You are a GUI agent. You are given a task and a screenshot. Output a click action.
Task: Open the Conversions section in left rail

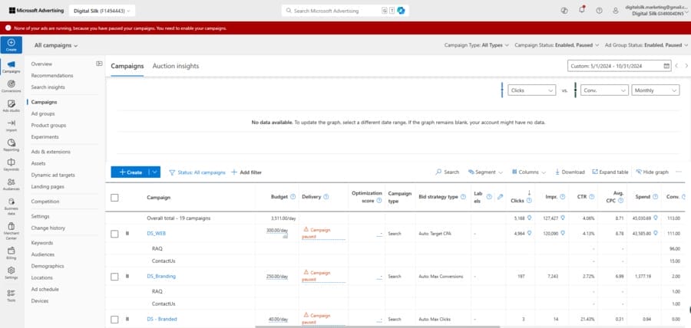tap(11, 86)
